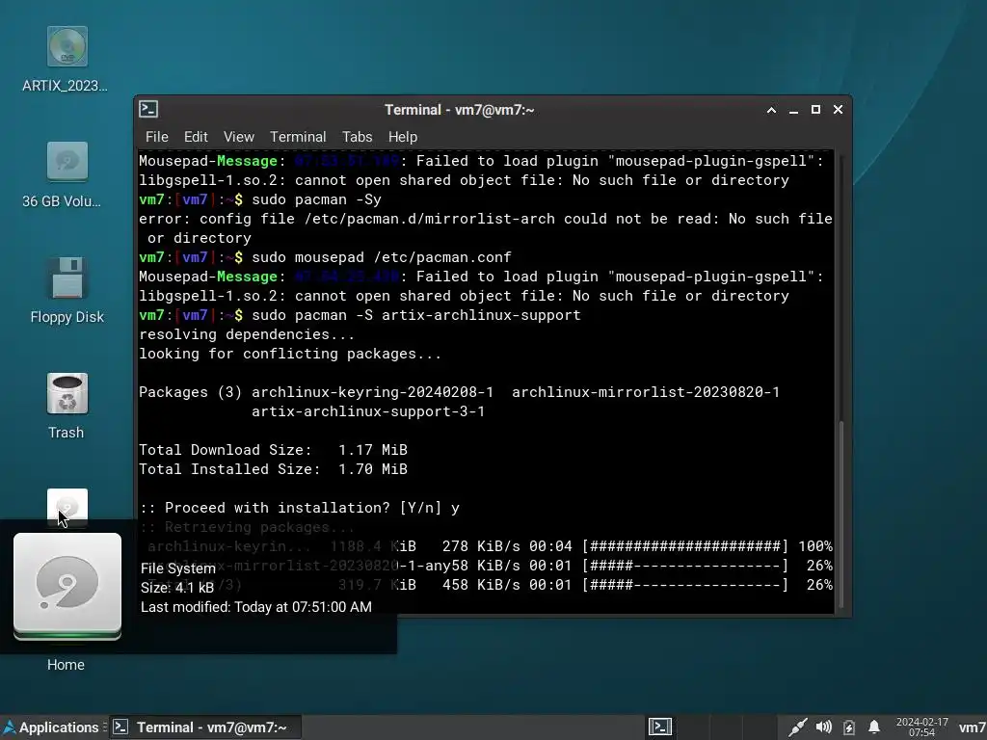Open the power manager battery icon
The height and width of the screenshot is (740, 987).
[x=849, y=727]
